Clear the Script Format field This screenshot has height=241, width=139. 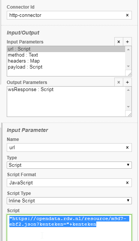127,183
